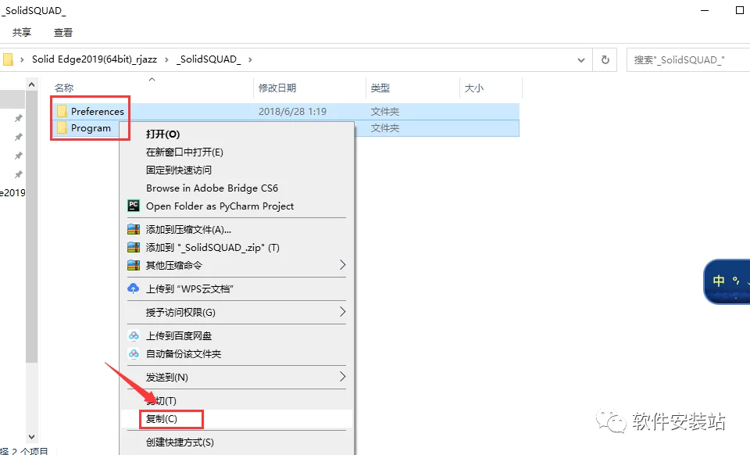
Task: Expand the 发送到(N) submenu arrow
Action: pos(342,377)
